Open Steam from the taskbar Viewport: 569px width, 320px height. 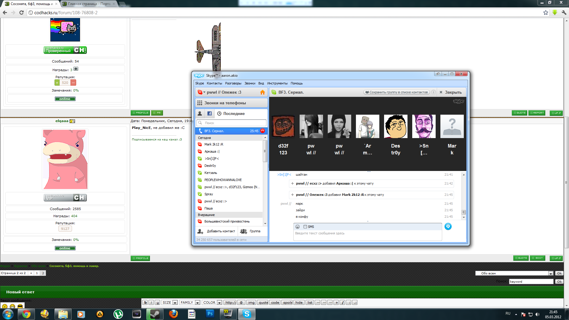(155, 314)
